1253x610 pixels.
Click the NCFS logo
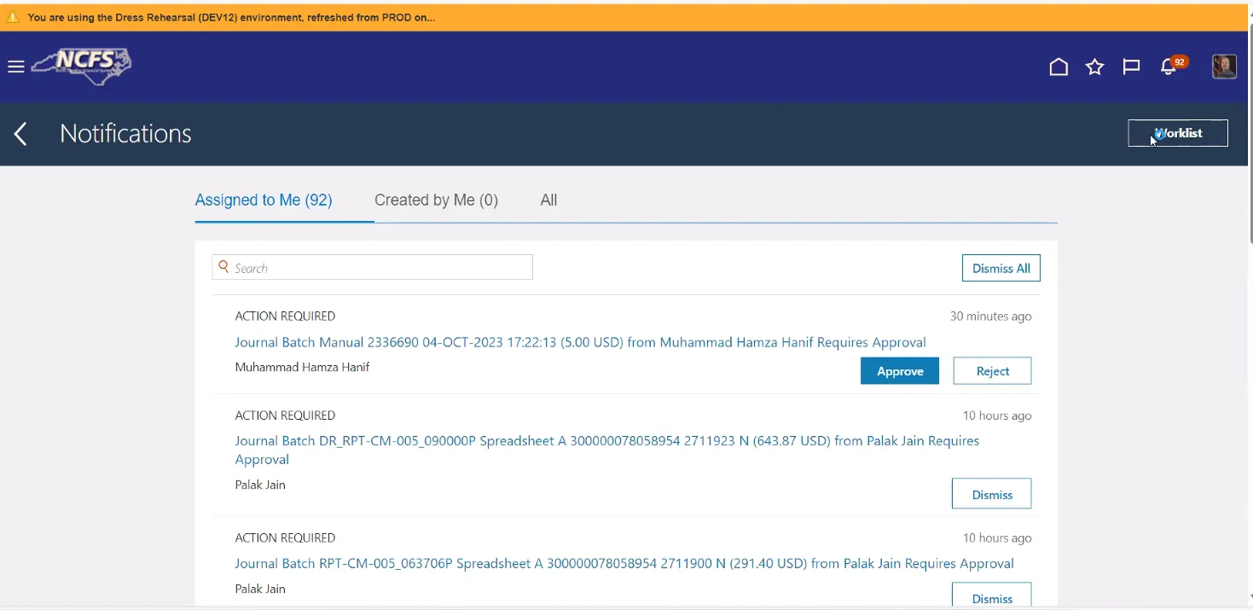(82, 66)
